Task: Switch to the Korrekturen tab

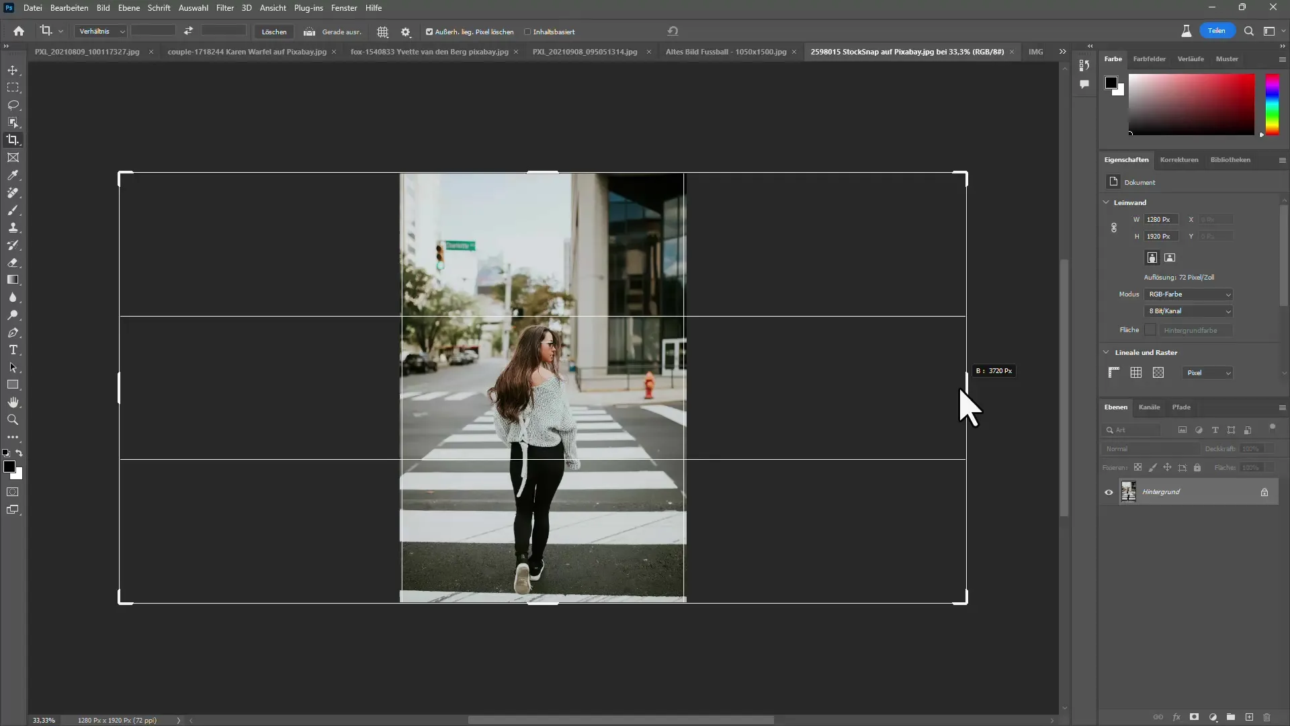Action: point(1179,160)
